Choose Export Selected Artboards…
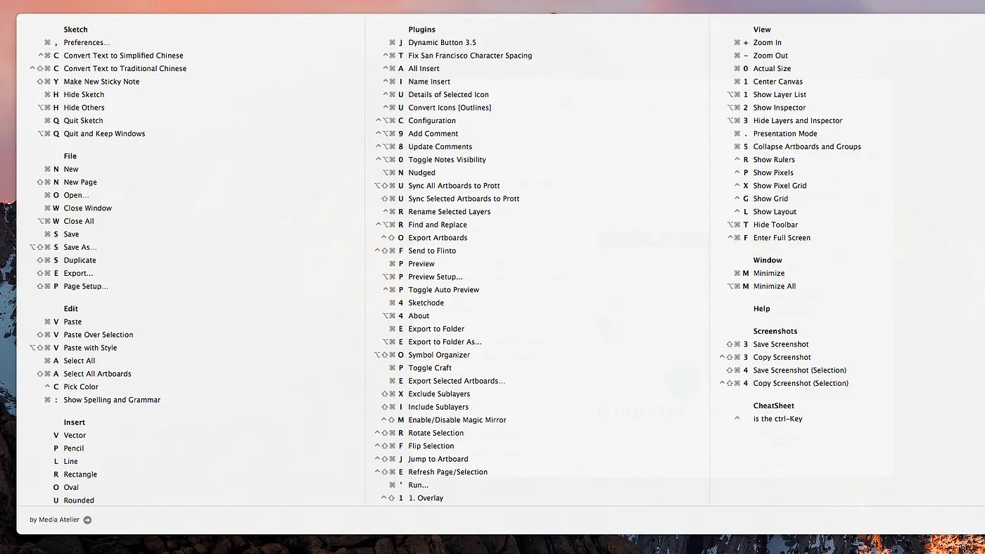The width and height of the screenshot is (985, 554). click(x=457, y=382)
